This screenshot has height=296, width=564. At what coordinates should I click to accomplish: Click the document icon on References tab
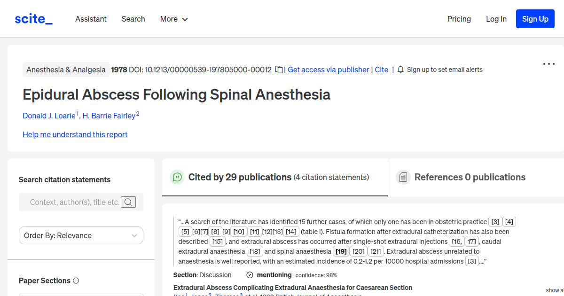403,177
